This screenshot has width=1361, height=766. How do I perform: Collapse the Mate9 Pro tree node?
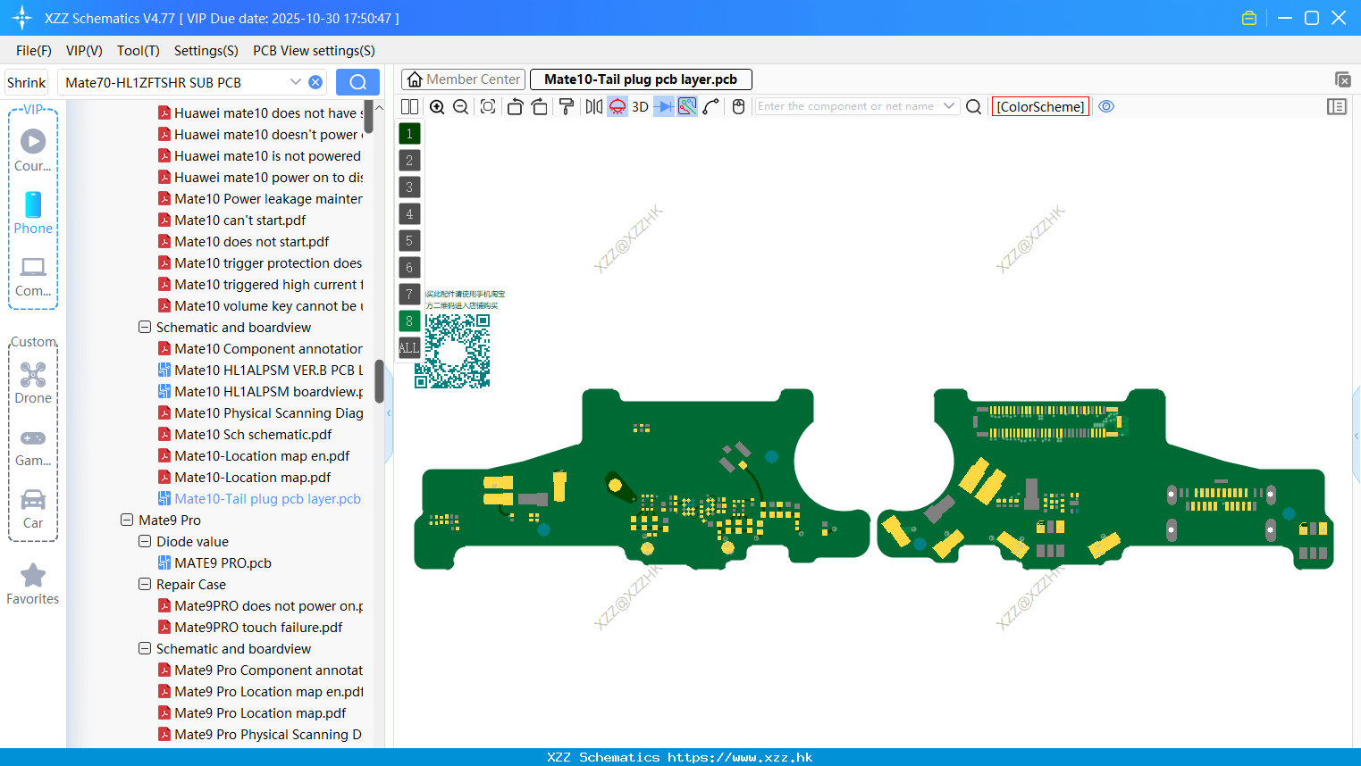click(x=127, y=520)
